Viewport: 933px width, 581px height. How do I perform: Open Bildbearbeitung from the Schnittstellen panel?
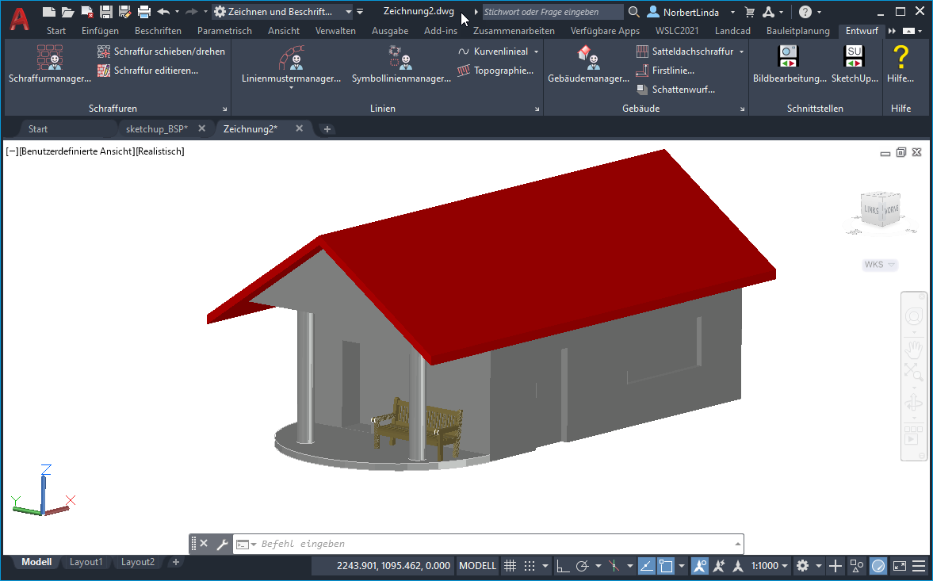click(x=789, y=64)
